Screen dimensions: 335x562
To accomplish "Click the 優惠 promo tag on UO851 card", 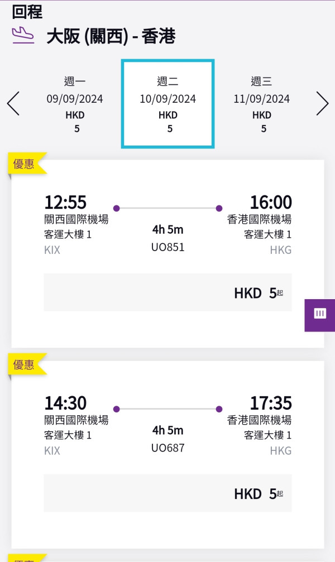I will click(x=22, y=161).
